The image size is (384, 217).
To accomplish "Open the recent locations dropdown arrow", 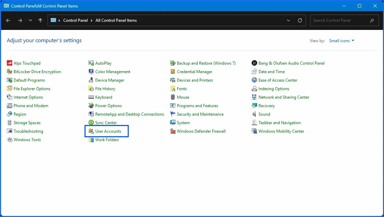I will [31, 20].
